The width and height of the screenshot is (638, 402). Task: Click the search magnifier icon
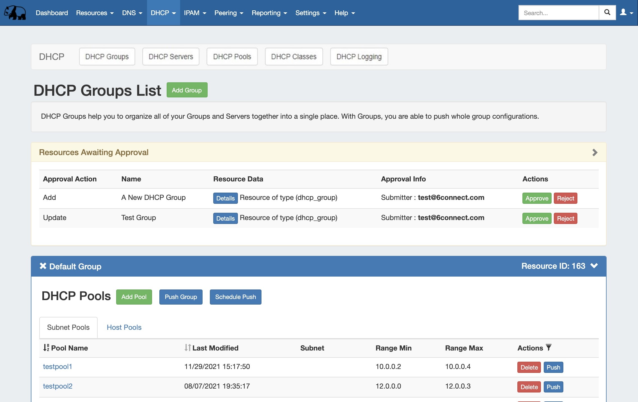click(607, 13)
